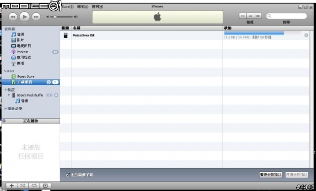Open the 進階(A) menu

pyautogui.click(x=82, y=6)
